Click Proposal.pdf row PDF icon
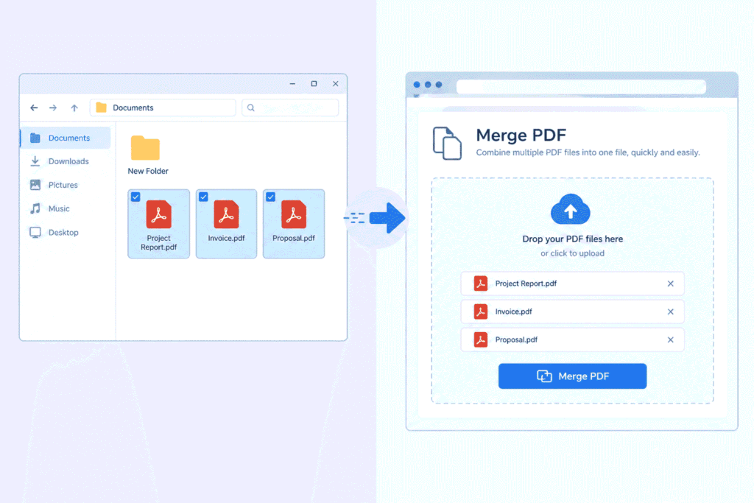 click(x=480, y=340)
